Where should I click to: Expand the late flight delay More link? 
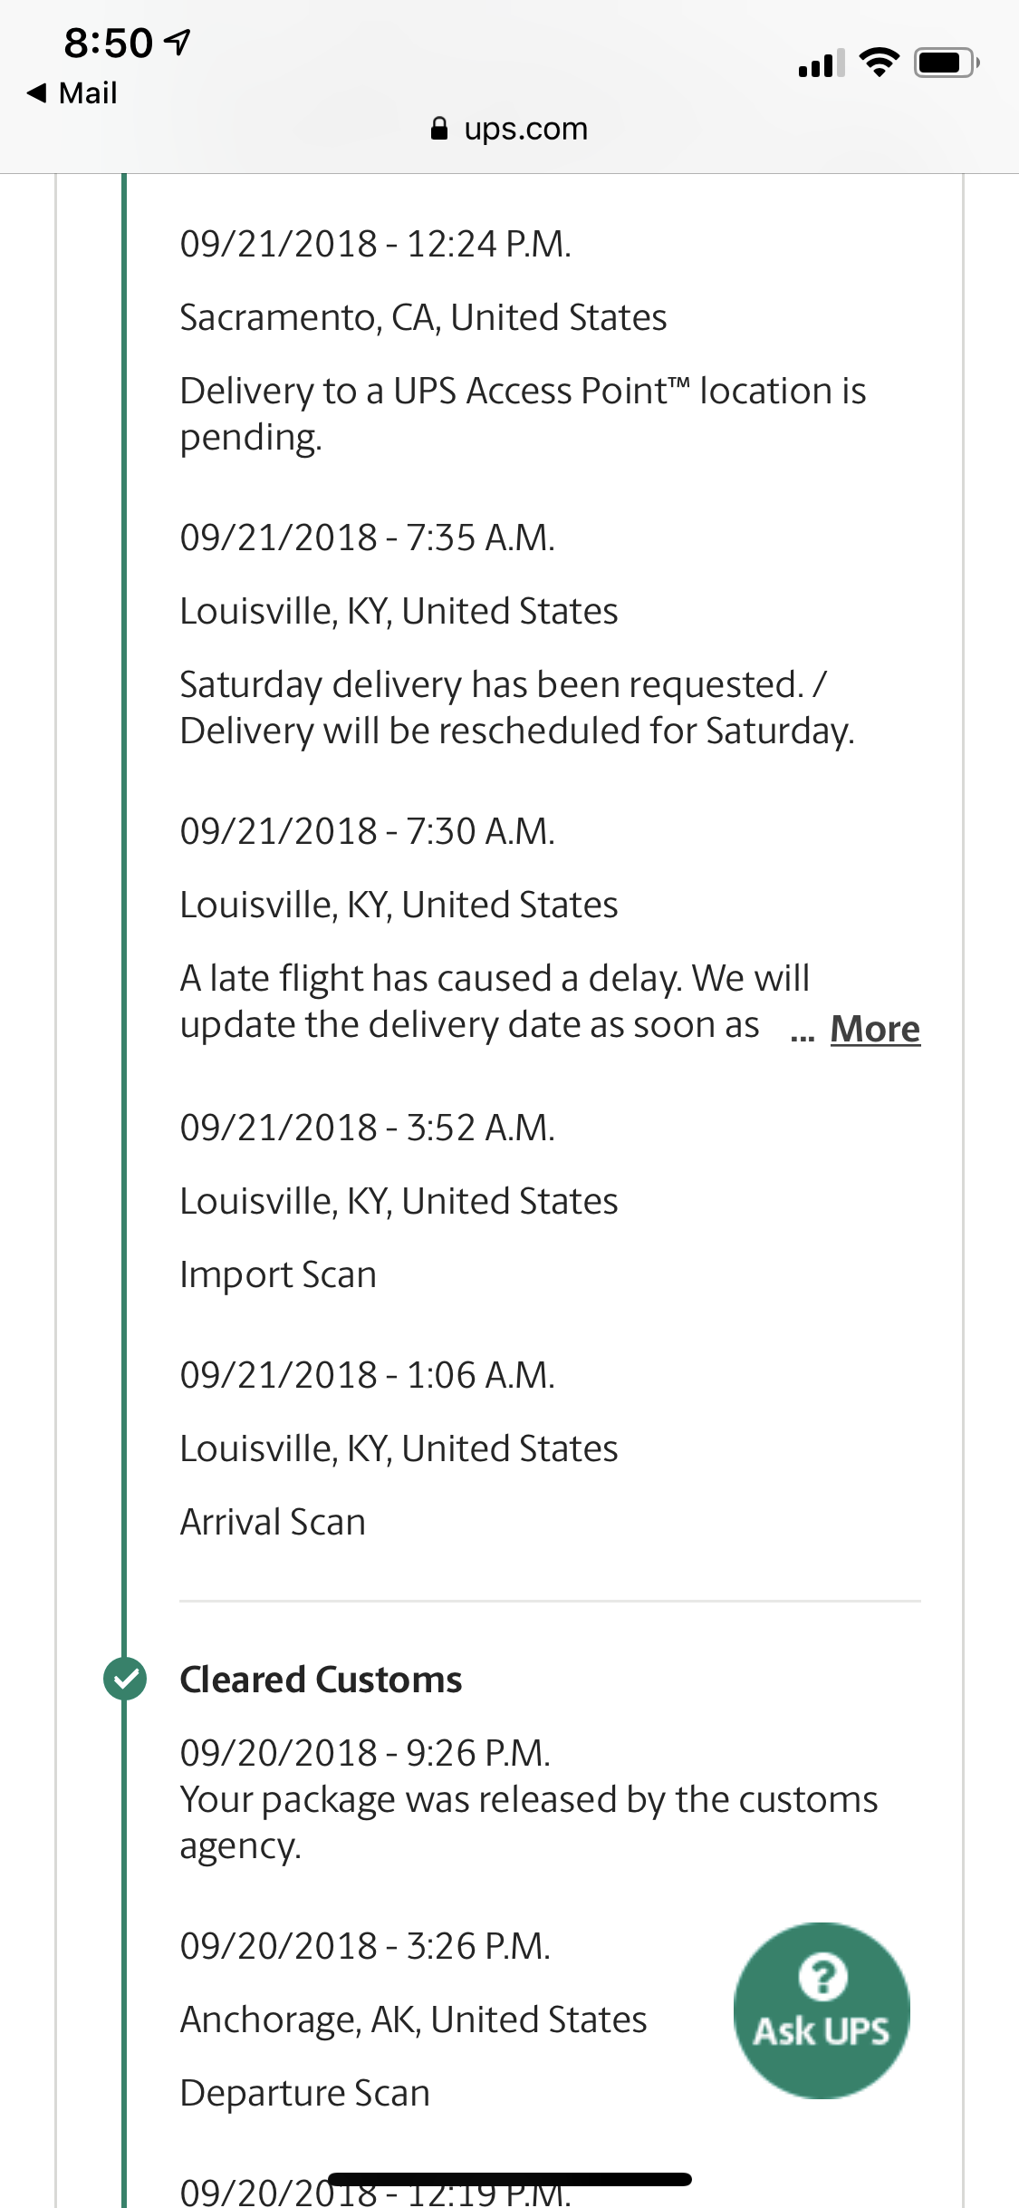pyautogui.click(x=875, y=1029)
